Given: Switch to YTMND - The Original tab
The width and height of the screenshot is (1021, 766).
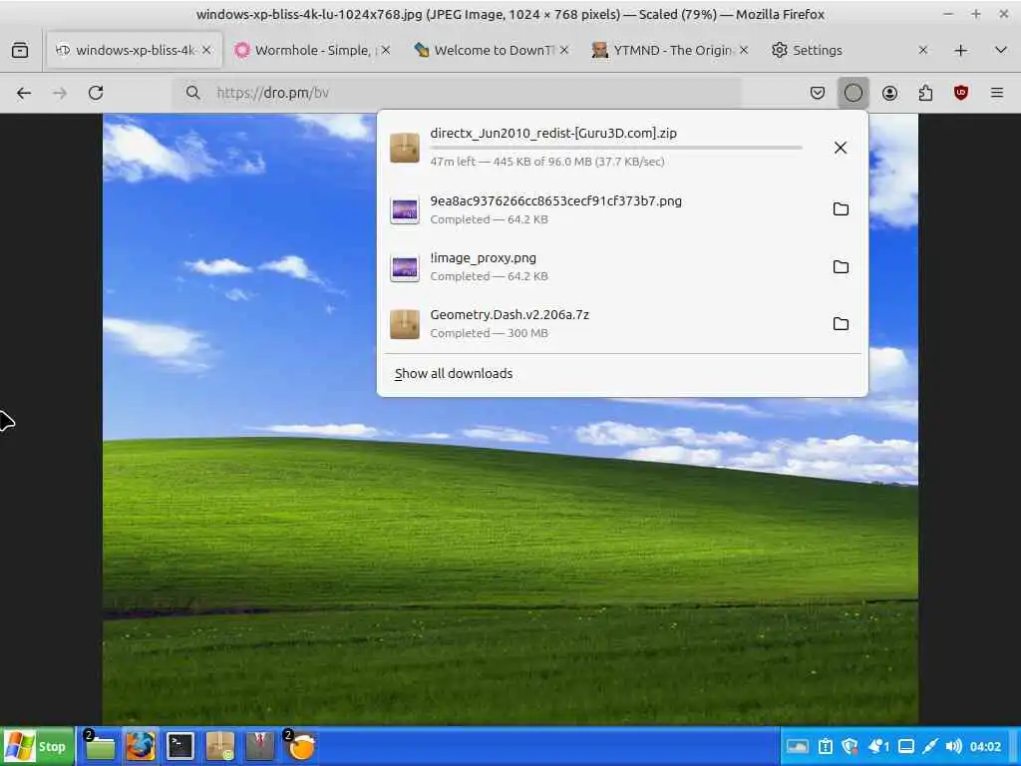Looking at the screenshot, I should pyautogui.click(x=671, y=50).
